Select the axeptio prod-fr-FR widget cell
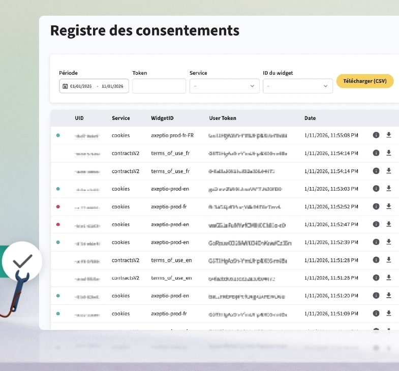Viewport: 399px width, 371px height. pos(172,135)
